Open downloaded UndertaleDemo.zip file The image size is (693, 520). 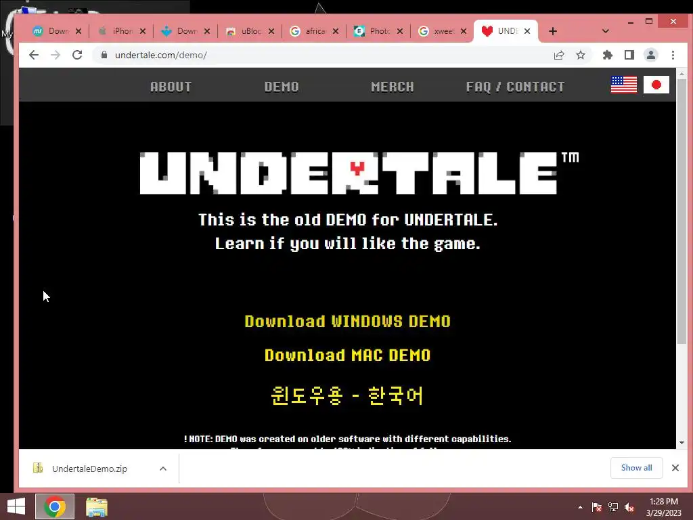(x=89, y=469)
